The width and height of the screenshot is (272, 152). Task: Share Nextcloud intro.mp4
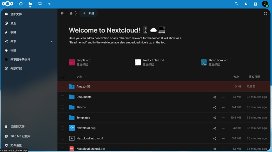215,138
